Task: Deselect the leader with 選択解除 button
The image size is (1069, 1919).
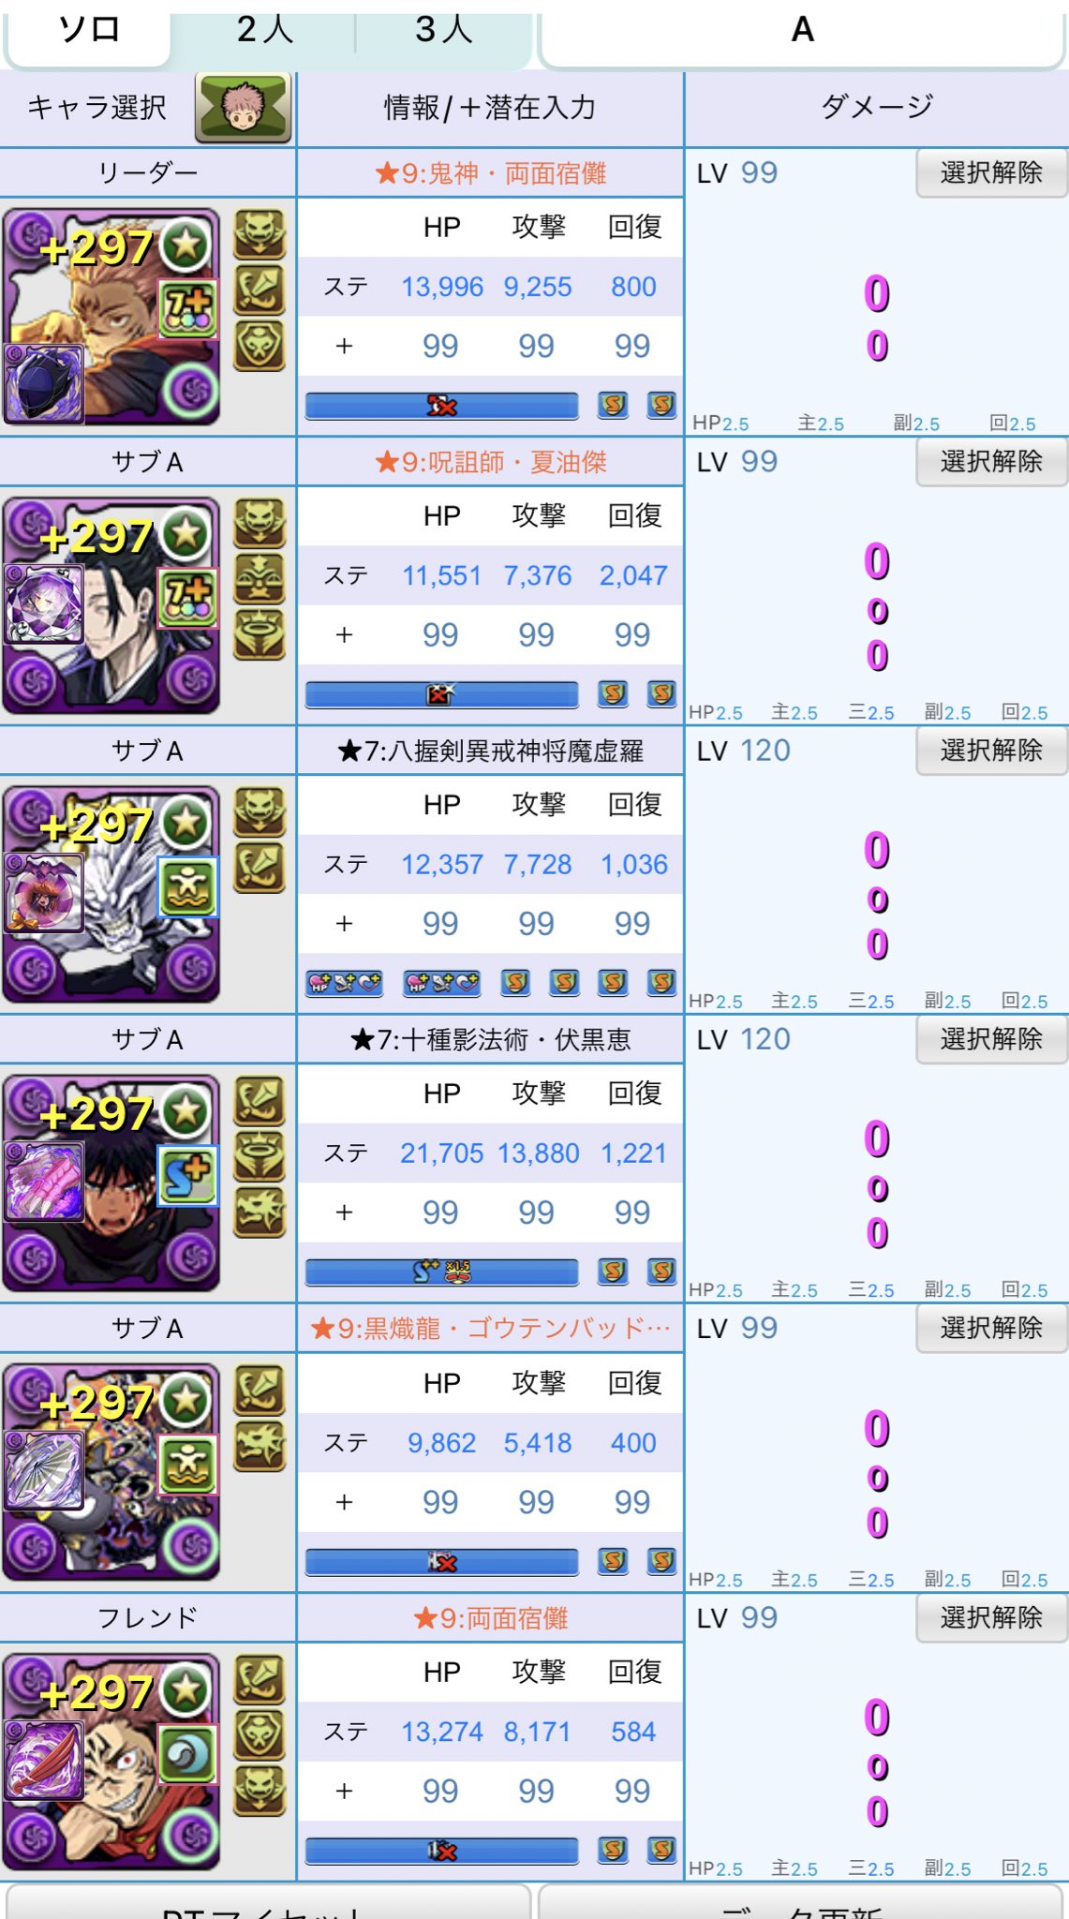Action: 991,172
